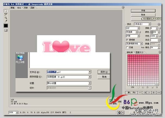The height and width of the screenshot is (118, 165).
Task: Enable the 交错 interlaced checkbox
Action: pyautogui.click(x=127, y=47)
